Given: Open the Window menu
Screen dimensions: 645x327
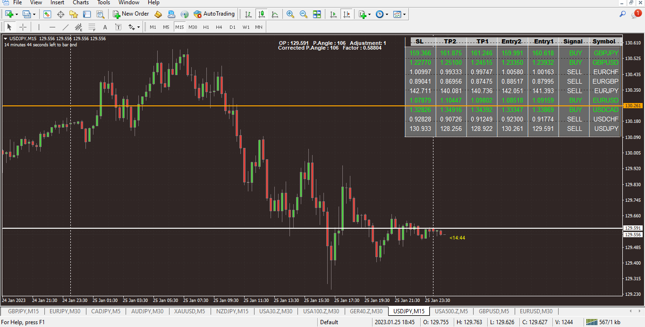Looking at the screenshot, I should point(129,2).
